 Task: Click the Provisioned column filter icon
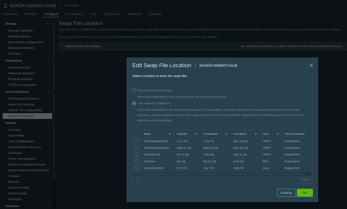(x=226, y=134)
